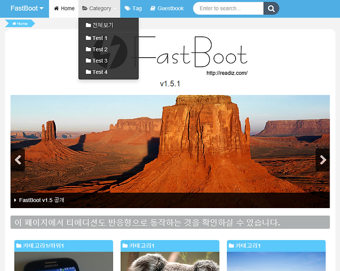
Task: Click the koala thumbnail
Action: pyautogui.click(x=170, y=262)
